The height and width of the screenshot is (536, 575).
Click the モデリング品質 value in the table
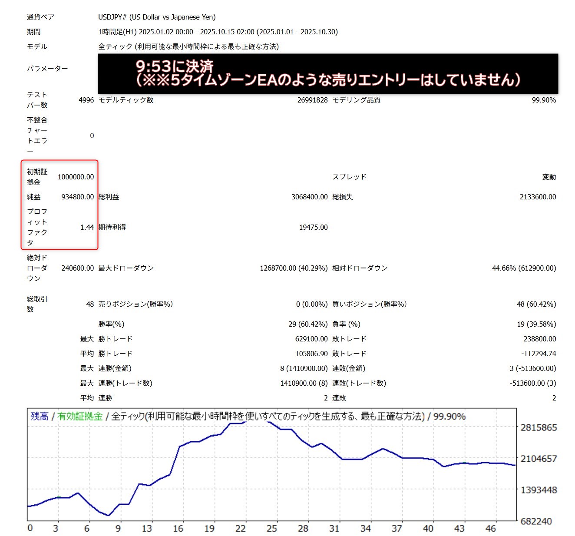[544, 100]
